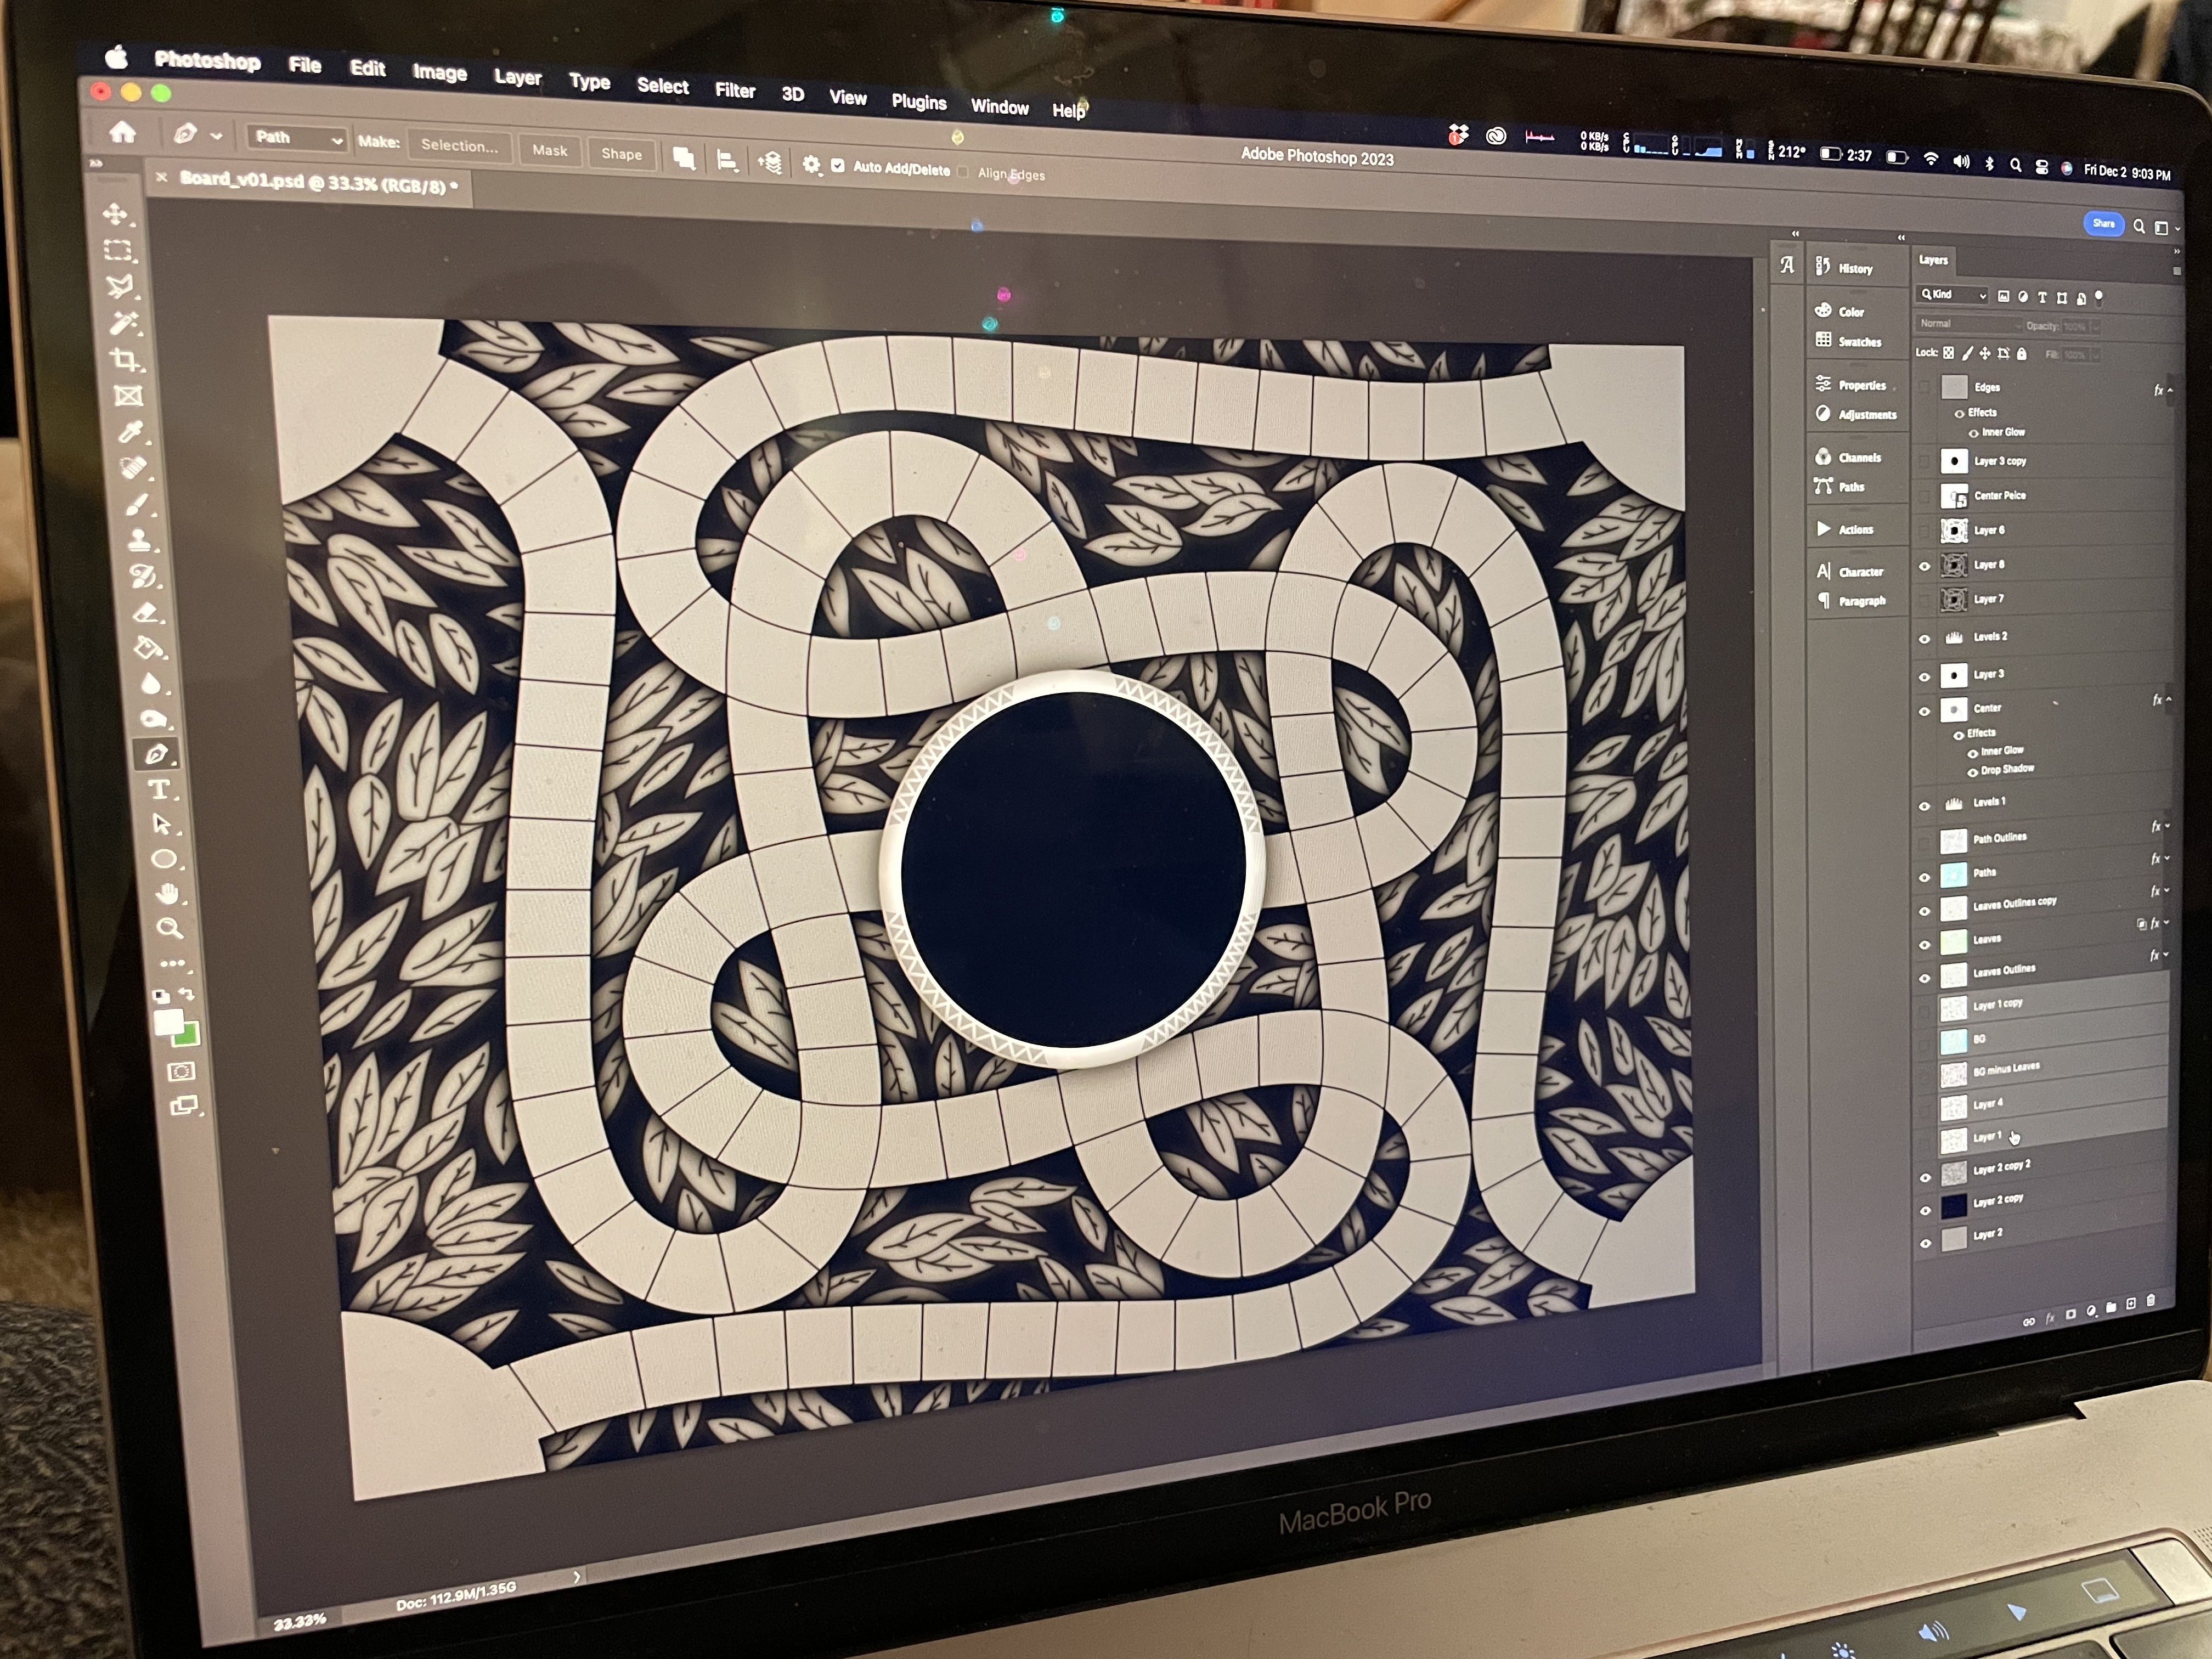
Task: Click the blue Share button
Action: click(2103, 224)
